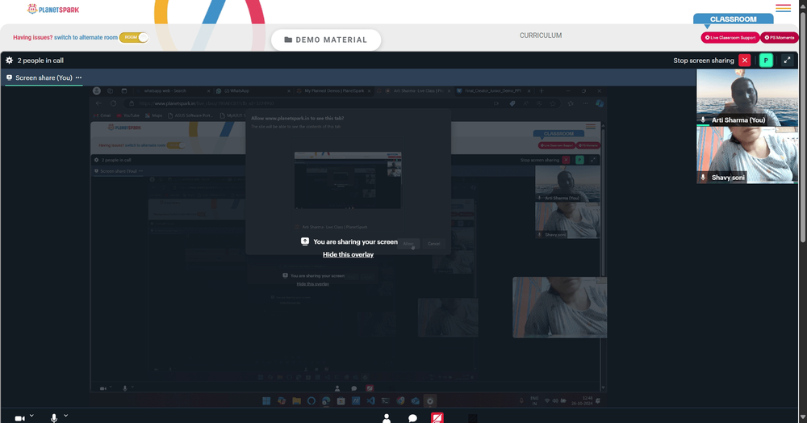This screenshot has width=807, height=423.
Task: Click browser reload icon in shared screen
Action: point(113,103)
